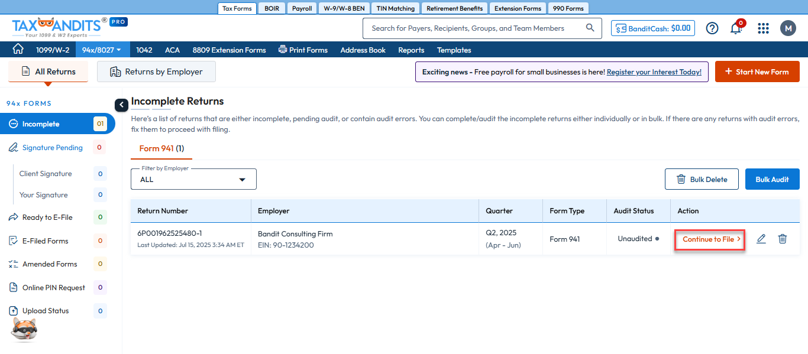Open the 1099/W-2 menu

coord(53,50)
